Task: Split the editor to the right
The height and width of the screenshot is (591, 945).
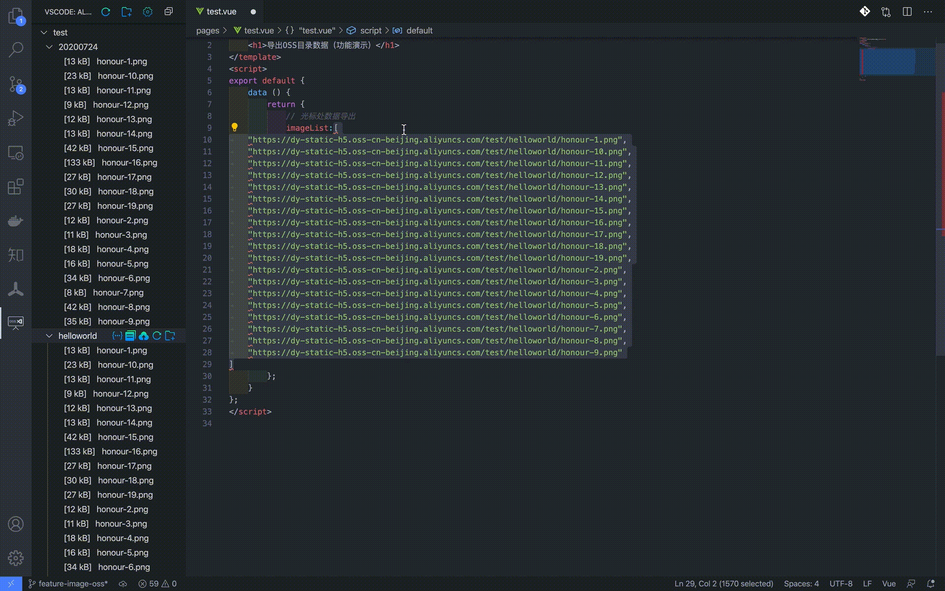Action: coord(907,11)
